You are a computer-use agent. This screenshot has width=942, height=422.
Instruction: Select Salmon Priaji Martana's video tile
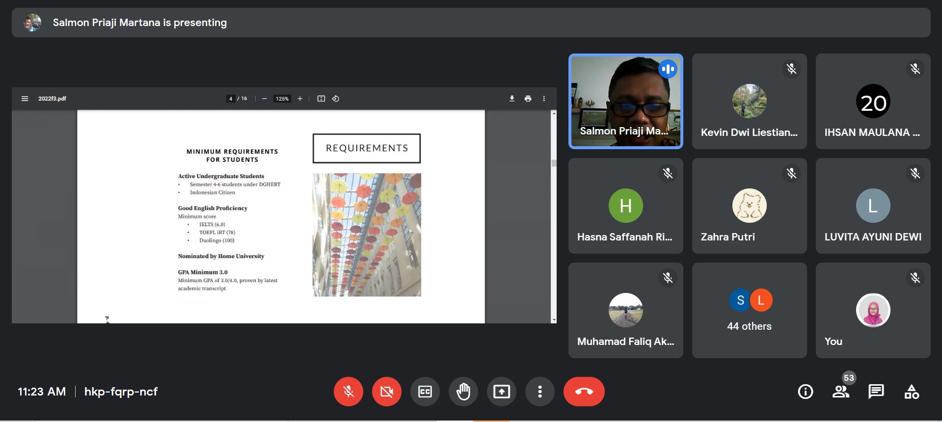tap(625, 101)
